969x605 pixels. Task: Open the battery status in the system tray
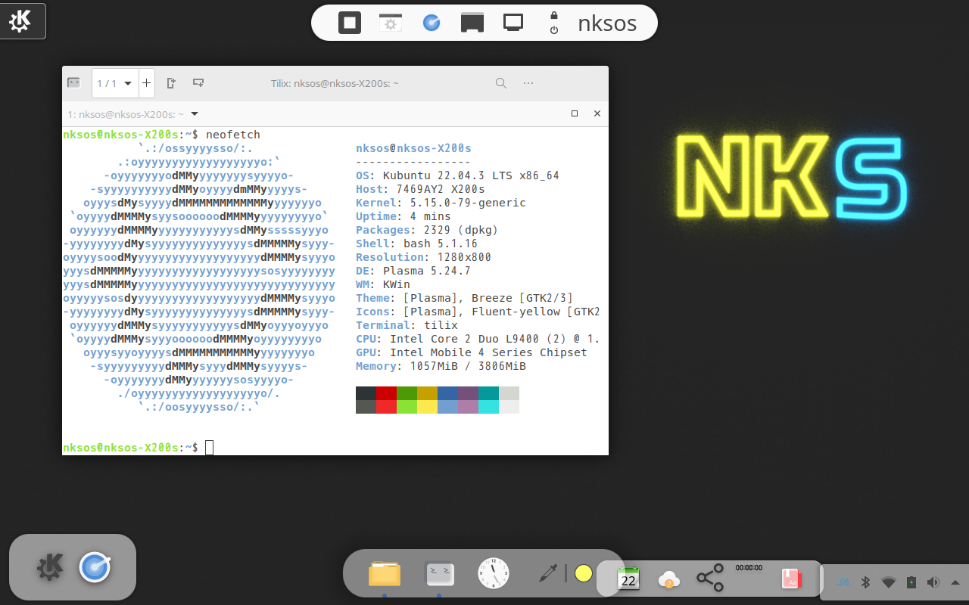tap(911, 582)
